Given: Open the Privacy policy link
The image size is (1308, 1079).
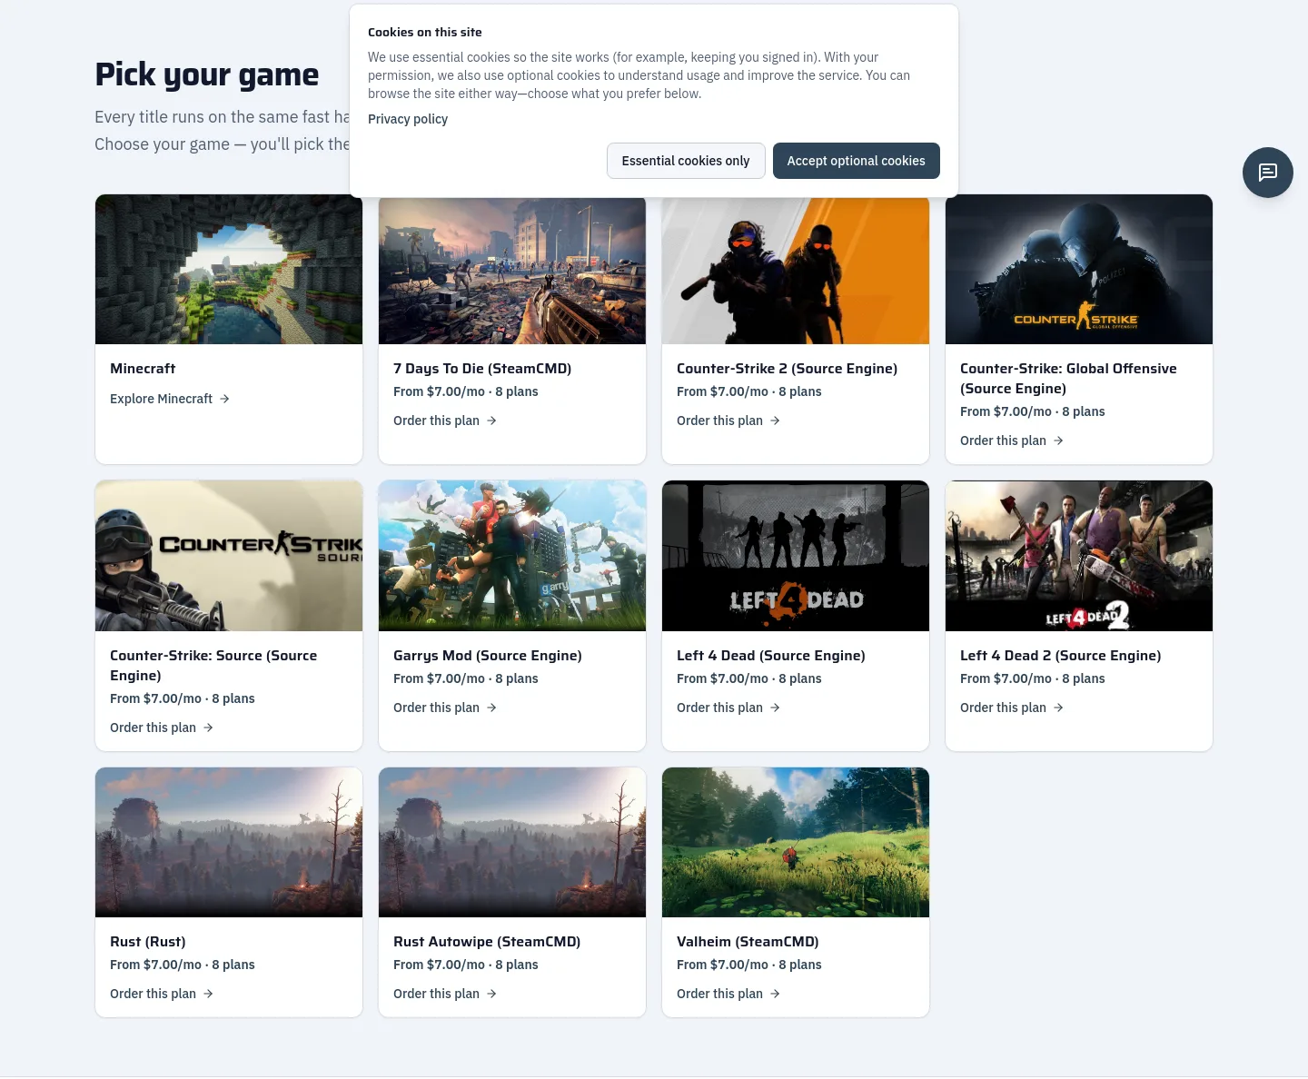Looking at the screenshot, I should (x=408, y=119).
